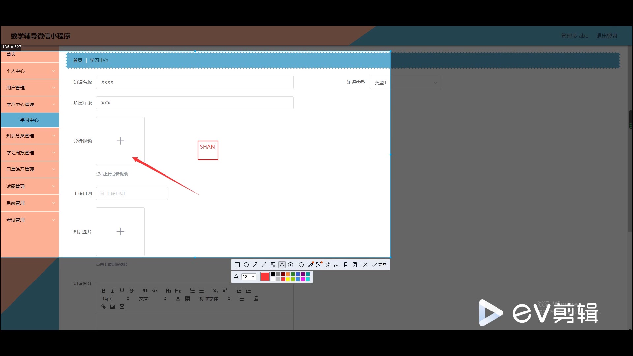The height and width of the screenshot is (356, 633).
Task: Insert a link in the editor
Action: click(103, 307)
